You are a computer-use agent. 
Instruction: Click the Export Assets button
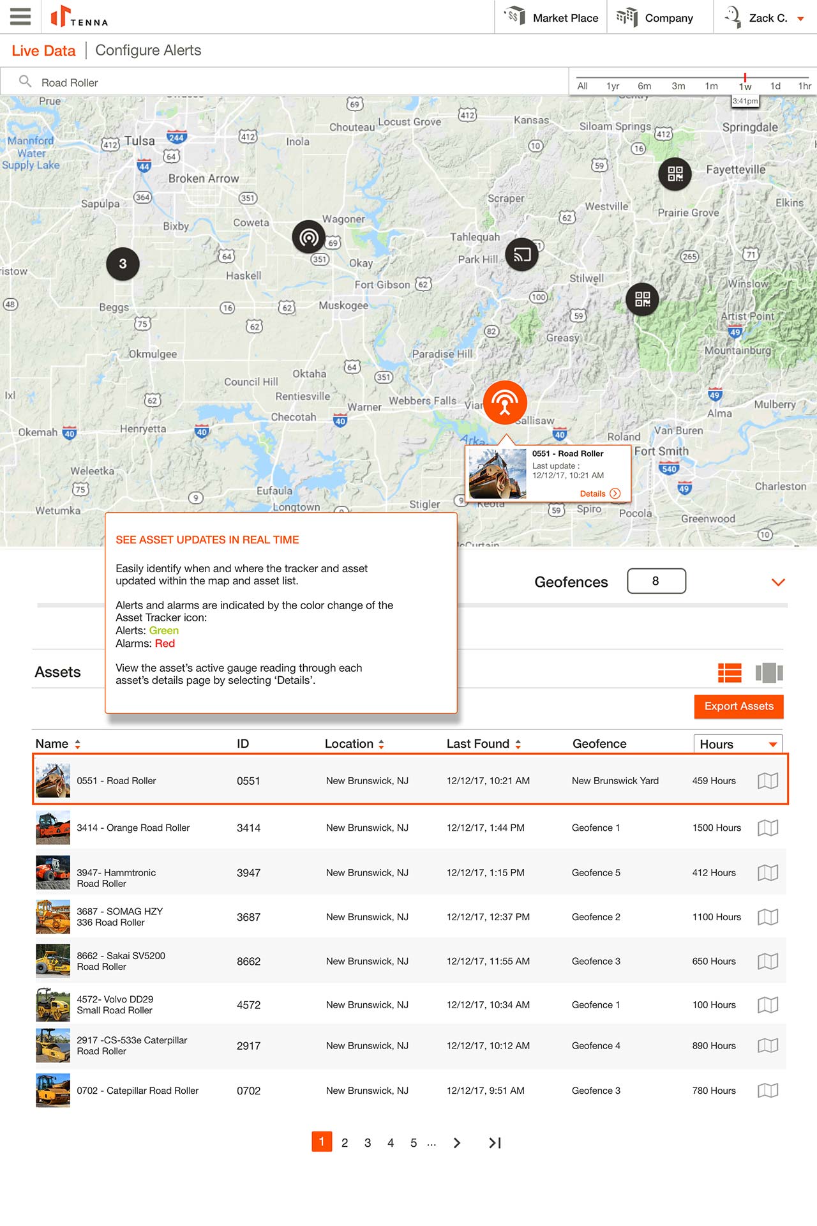[x=738, y=706]
